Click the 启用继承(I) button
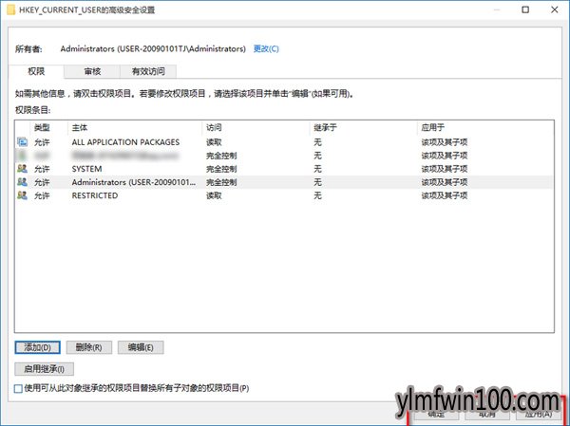 45,369
